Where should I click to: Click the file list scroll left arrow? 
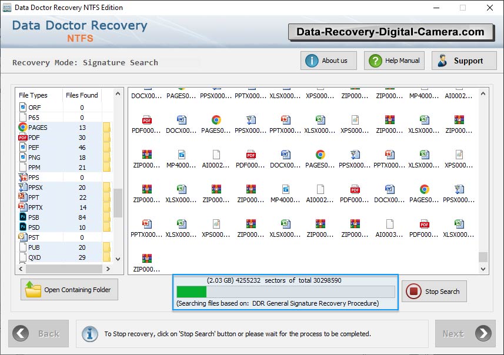(21, 269)
